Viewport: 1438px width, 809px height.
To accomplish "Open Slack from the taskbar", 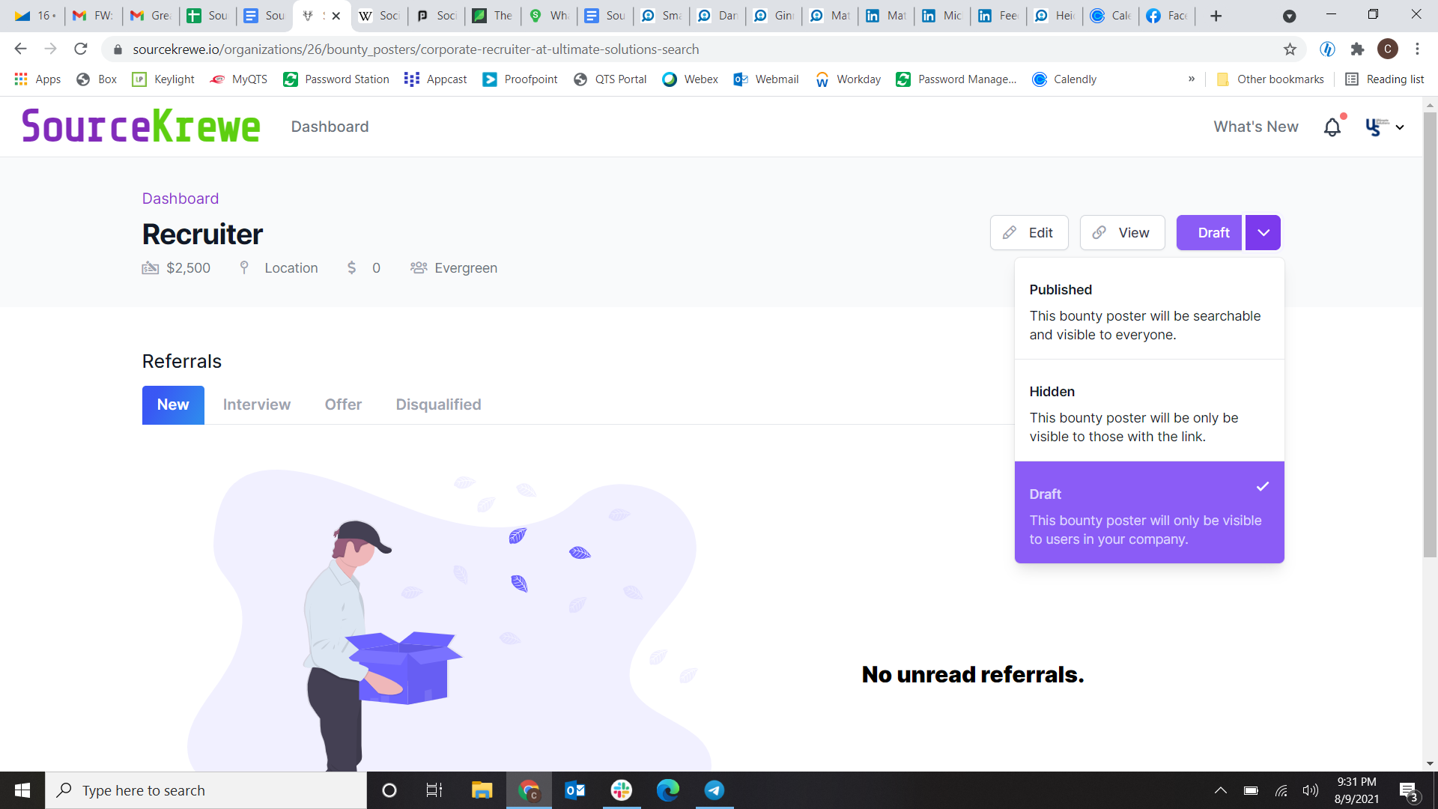I will [x=621, y=790].
